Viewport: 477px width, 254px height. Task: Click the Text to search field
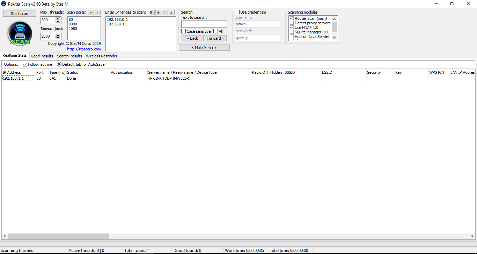click(x=204, y=24)
